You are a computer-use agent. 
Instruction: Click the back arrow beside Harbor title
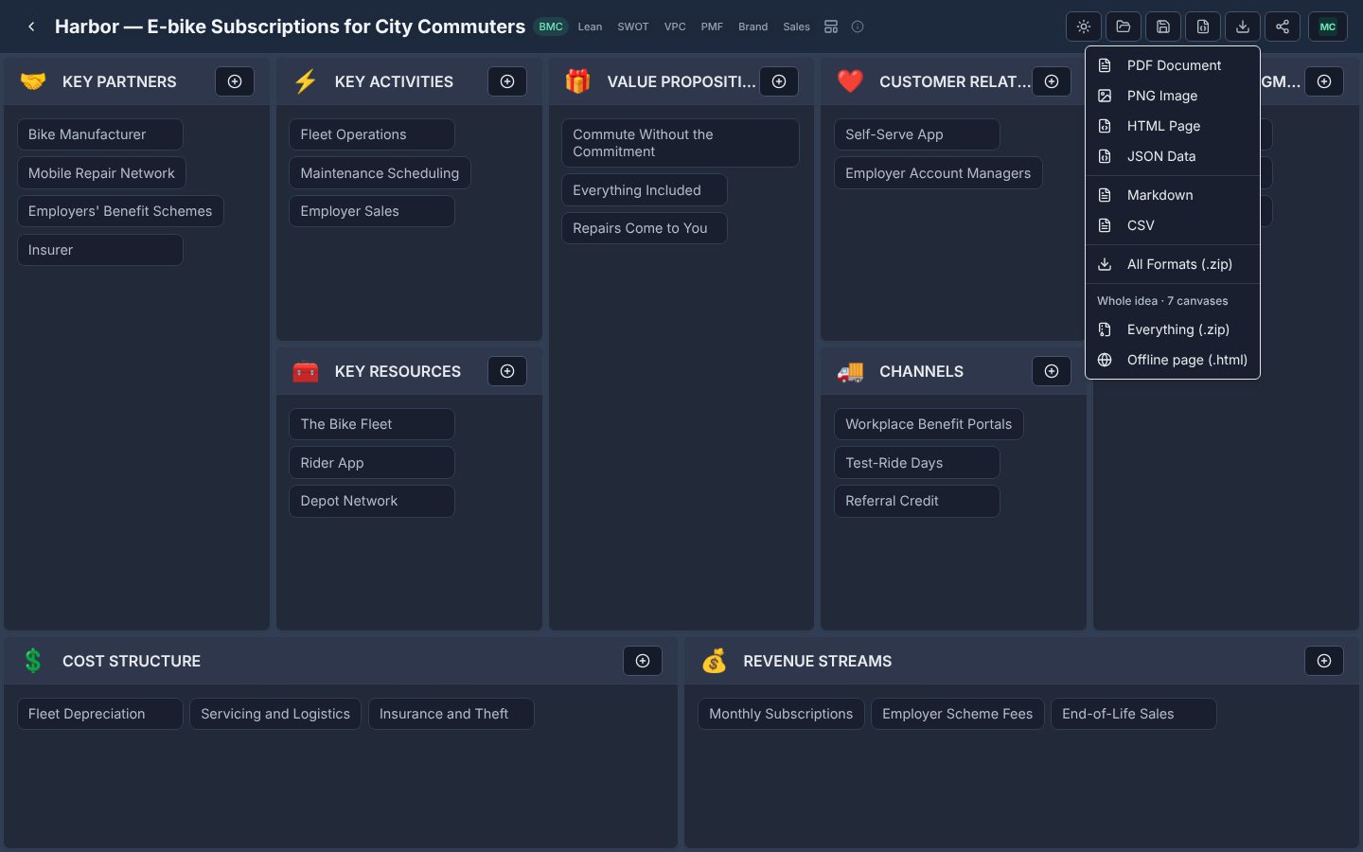pyautogui.click(x=31, y=27)
